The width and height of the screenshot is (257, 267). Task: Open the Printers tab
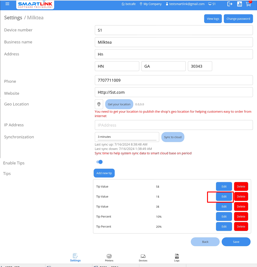click(x=109, y=257)
